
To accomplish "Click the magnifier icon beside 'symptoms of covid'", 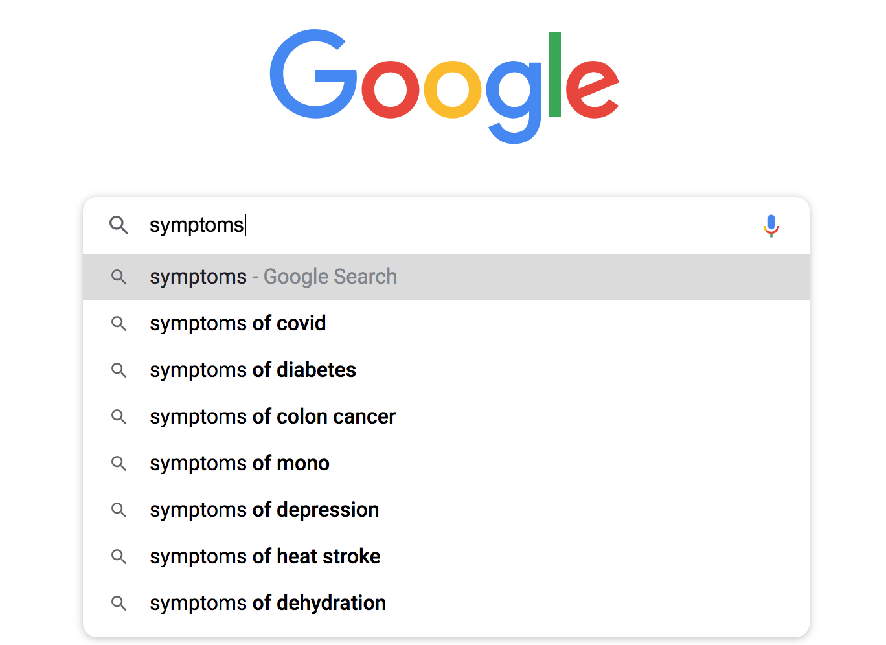I will (x=119, y=324).
